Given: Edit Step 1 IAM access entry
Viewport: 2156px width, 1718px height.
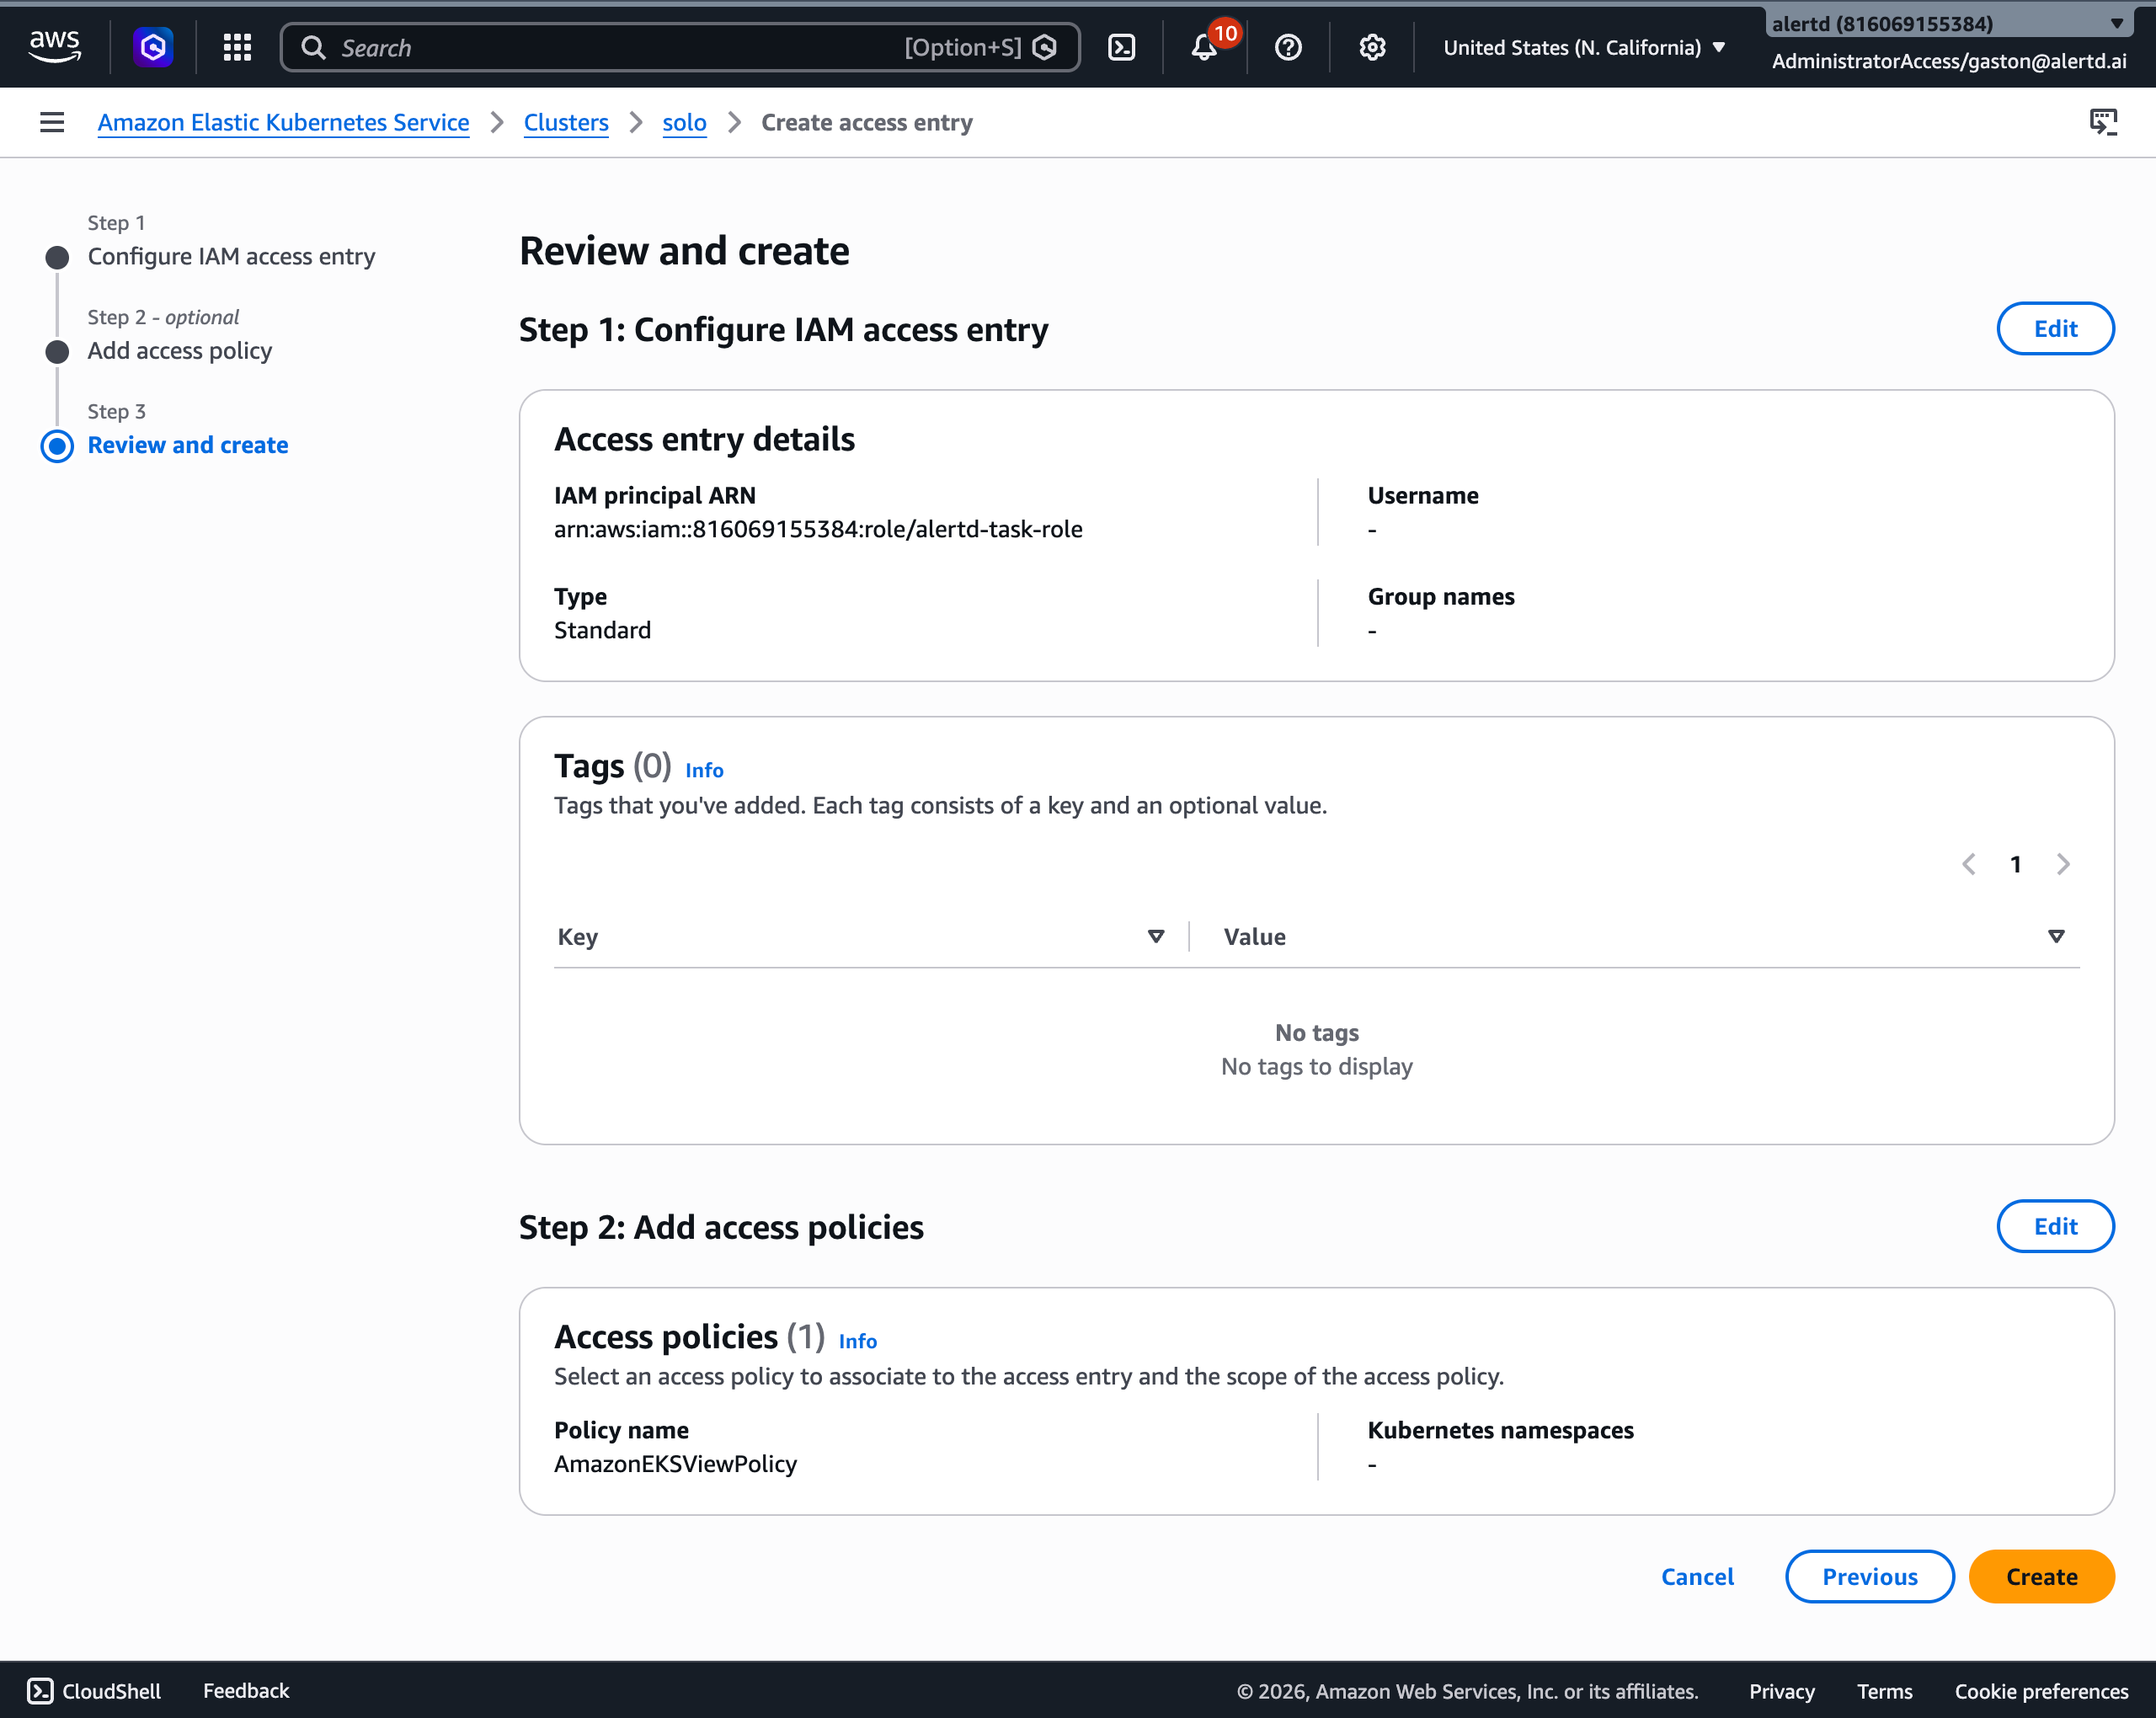Looking at the screenshot, I should click(2055, 328).
